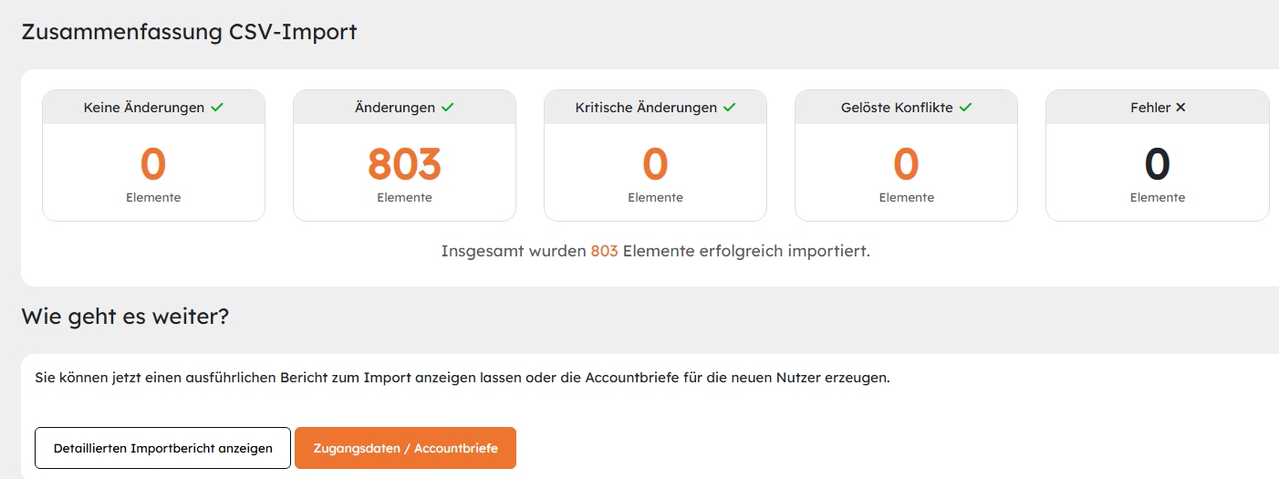This screenshot has width=1279, height=479.
Task: Click the green checkmark next to Änderungen
Action: (x=447, y=108)
